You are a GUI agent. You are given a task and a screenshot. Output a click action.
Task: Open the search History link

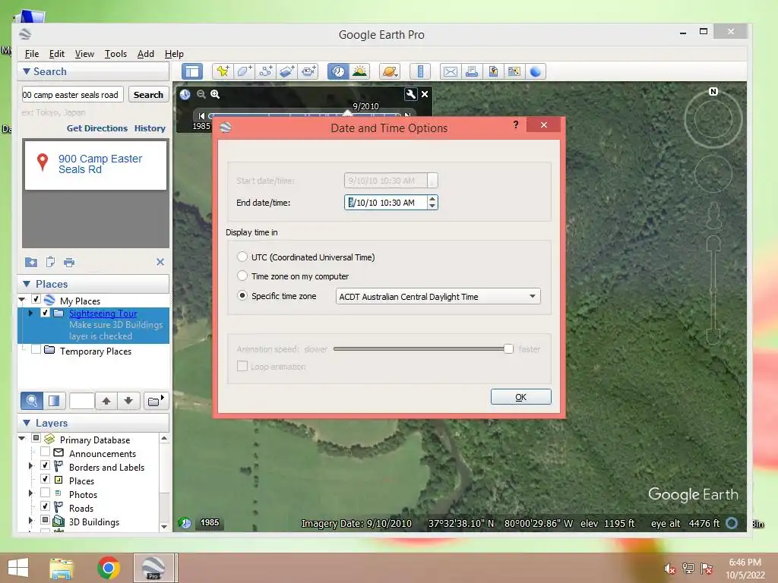click(150, 128)
